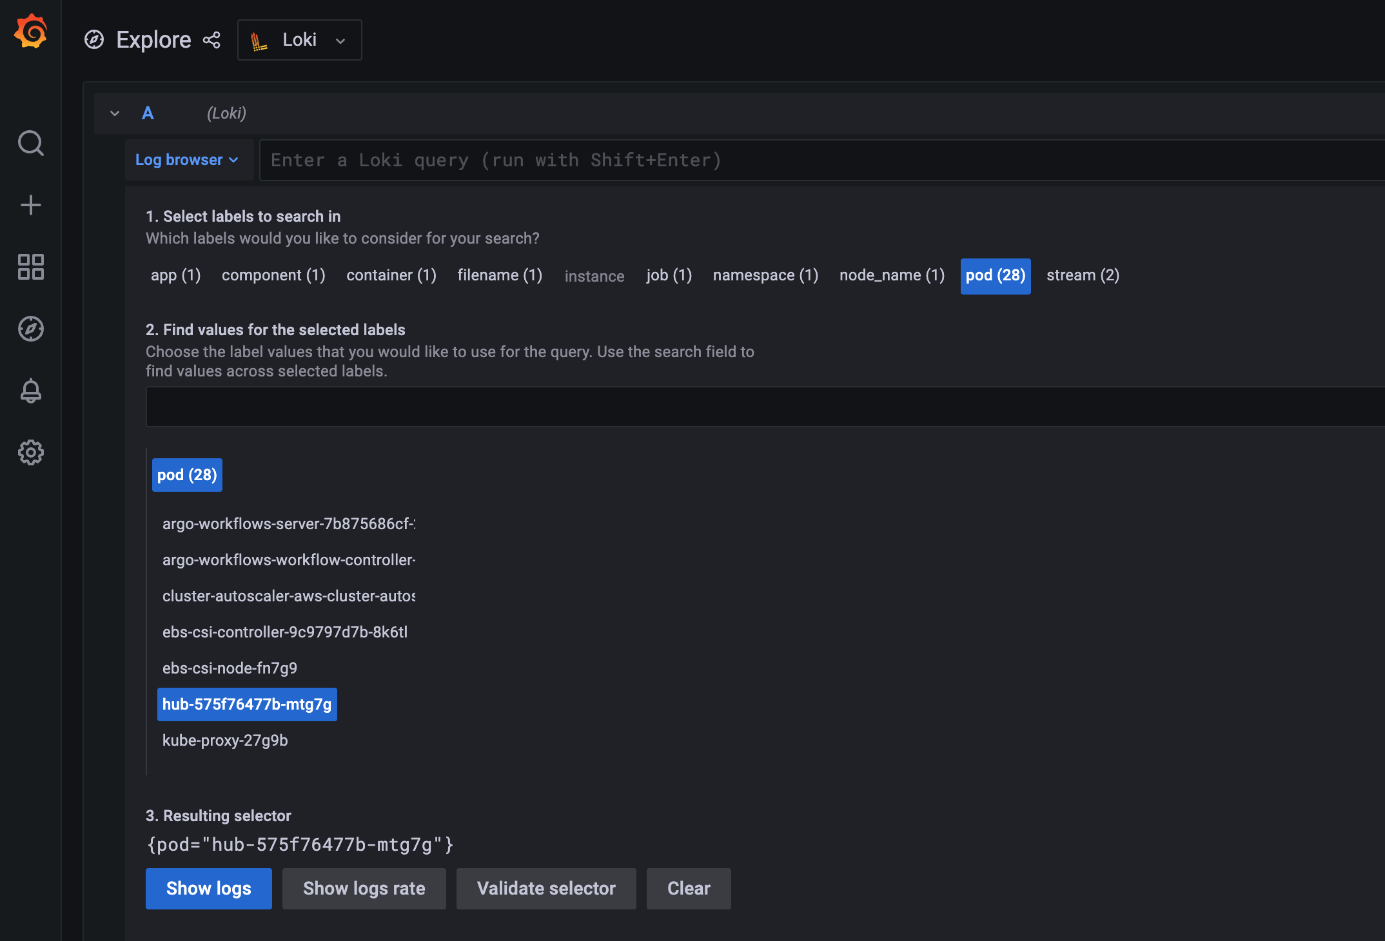This screenshot has height=941, width=1385.
Task: Select the app (1) label
Action: 175,276
